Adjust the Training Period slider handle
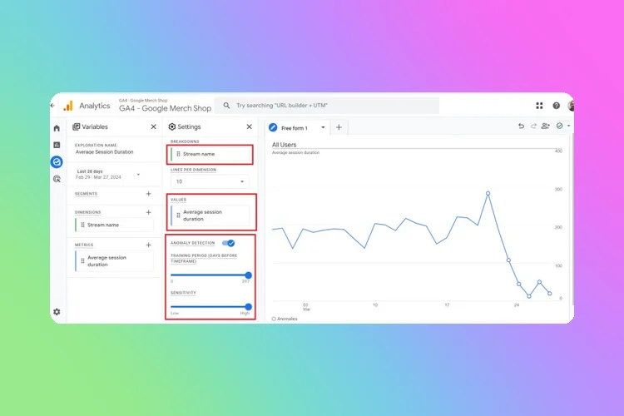 [248, 275]
